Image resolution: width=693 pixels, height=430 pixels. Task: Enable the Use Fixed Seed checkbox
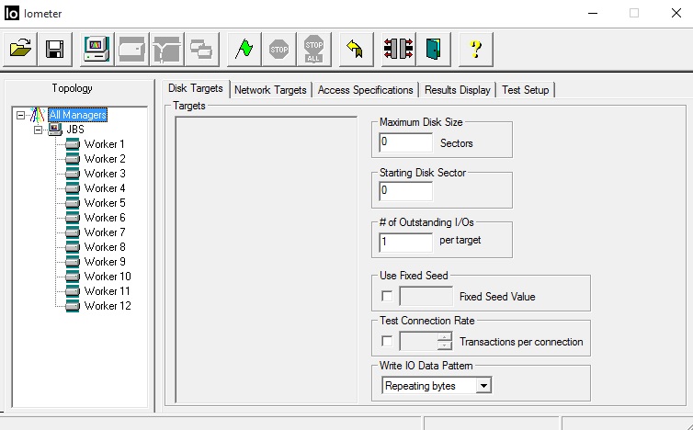click(x=387, y=296)
